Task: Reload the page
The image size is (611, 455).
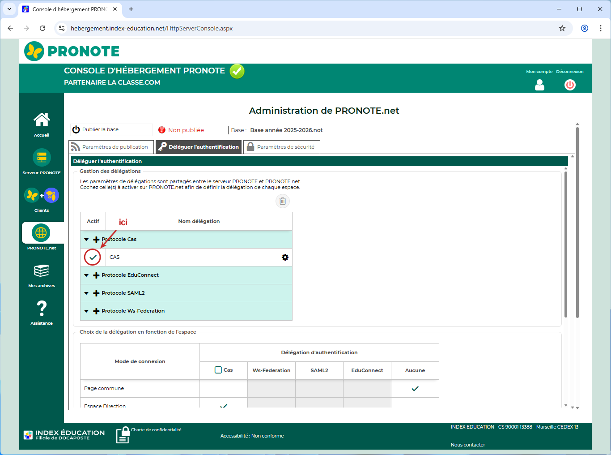Action: pos(42,28)
